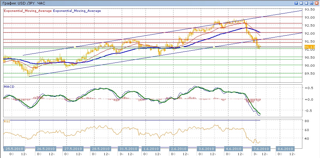320x158 pixels.
Task: Click the 31.5.2010 date marker
Action: pyautogui.click(x=128, y=149)
